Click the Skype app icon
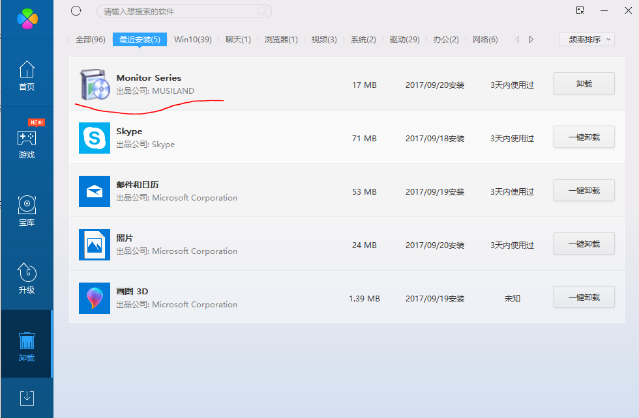This screenshot has height=418, width=639. click(95, 138)
